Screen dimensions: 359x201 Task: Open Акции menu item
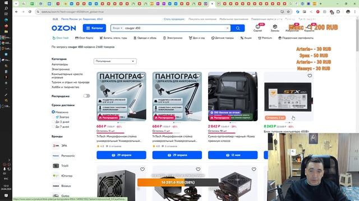[246, 38]
